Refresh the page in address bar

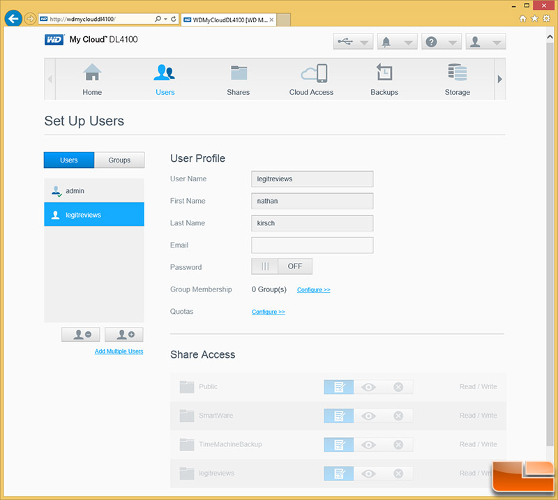pos(174,19)
